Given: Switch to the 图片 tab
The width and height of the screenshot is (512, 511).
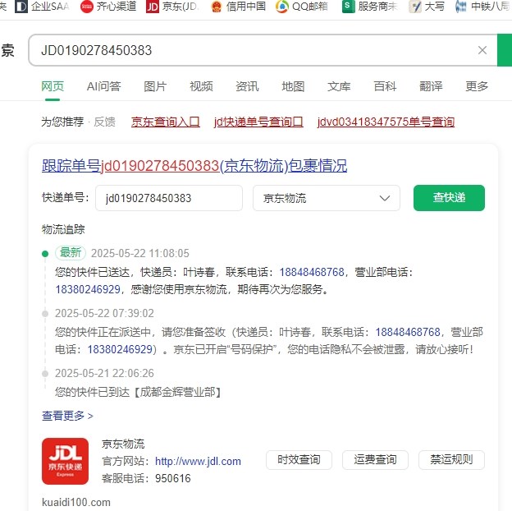Looking at the screenshot, I should (155, 86).
